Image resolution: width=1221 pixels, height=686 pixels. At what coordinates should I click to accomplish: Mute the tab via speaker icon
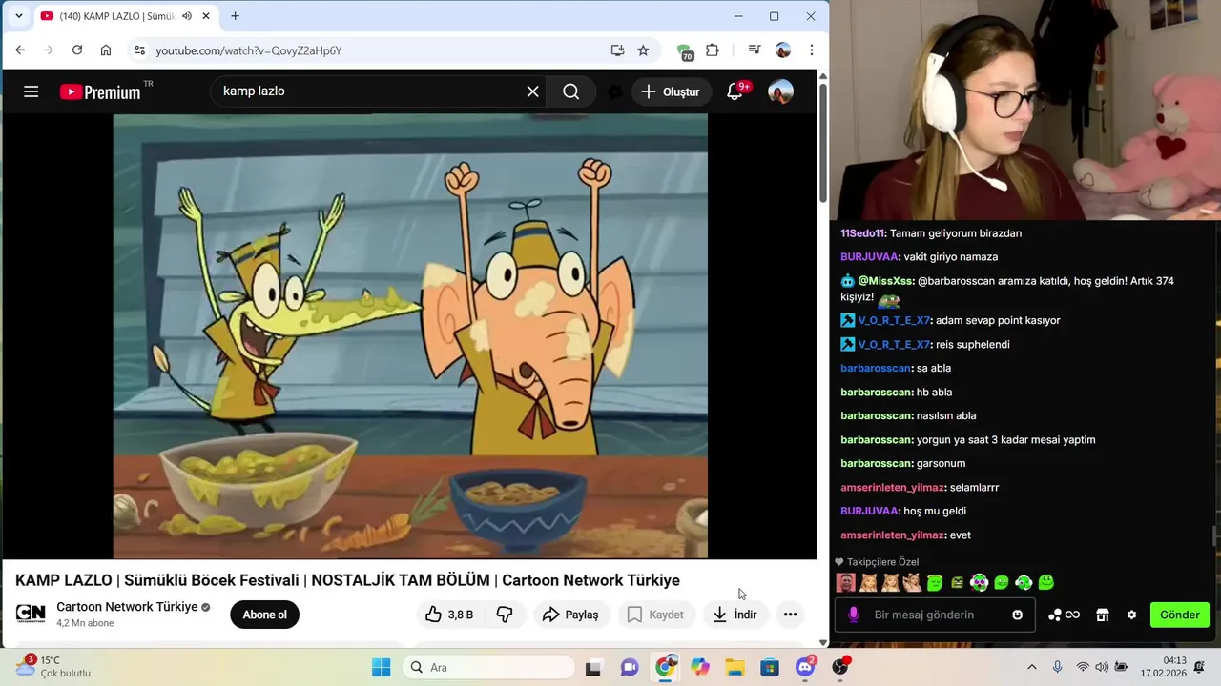click(187, 16)
